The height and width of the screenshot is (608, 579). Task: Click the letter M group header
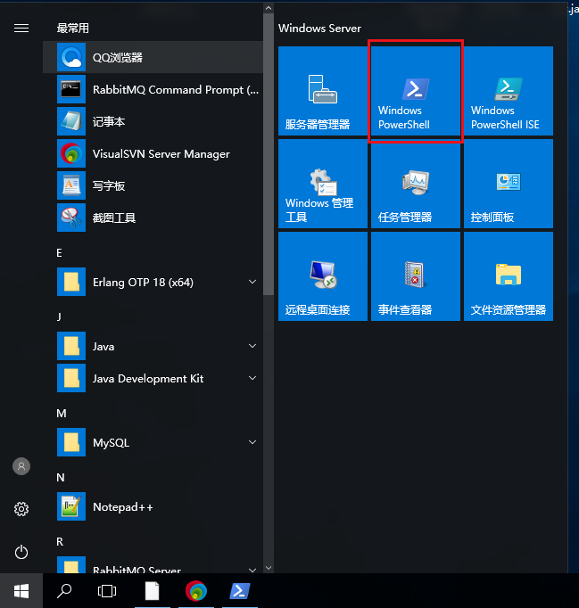click(x=62, y=414)
